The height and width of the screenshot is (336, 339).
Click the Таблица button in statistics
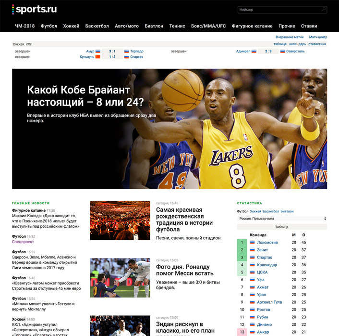[282, 227]
